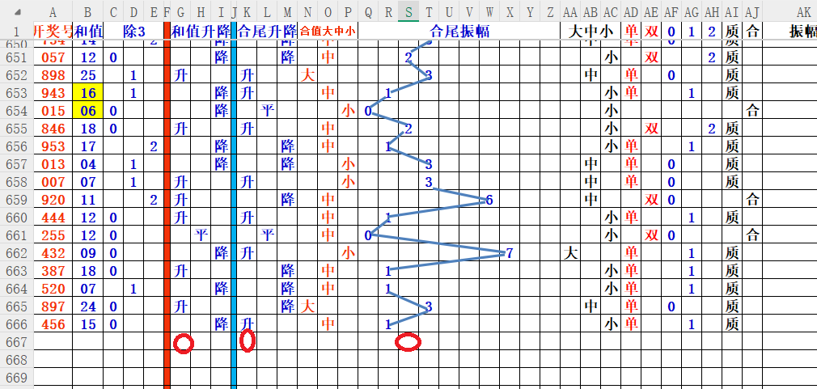Click cell containing 456
The height and width of the screenshot is (389, 817).
53,324
